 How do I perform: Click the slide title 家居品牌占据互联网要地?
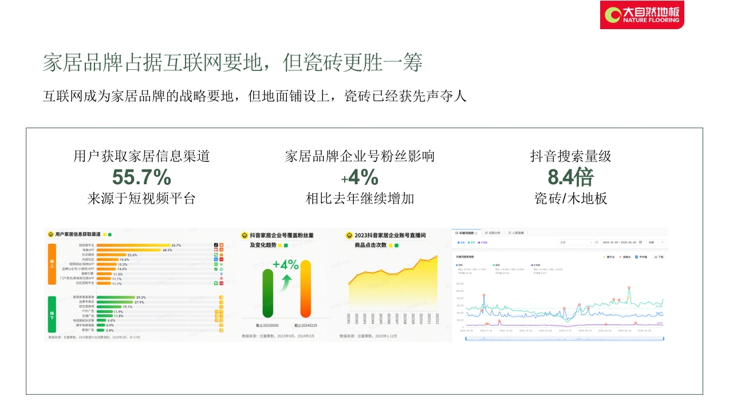[232, 63]
